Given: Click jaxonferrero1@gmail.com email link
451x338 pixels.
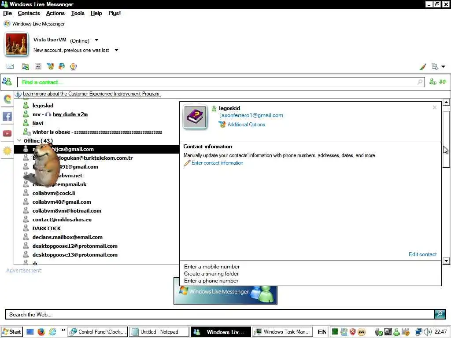Looking at the screenshot, I should pos(251,115).
